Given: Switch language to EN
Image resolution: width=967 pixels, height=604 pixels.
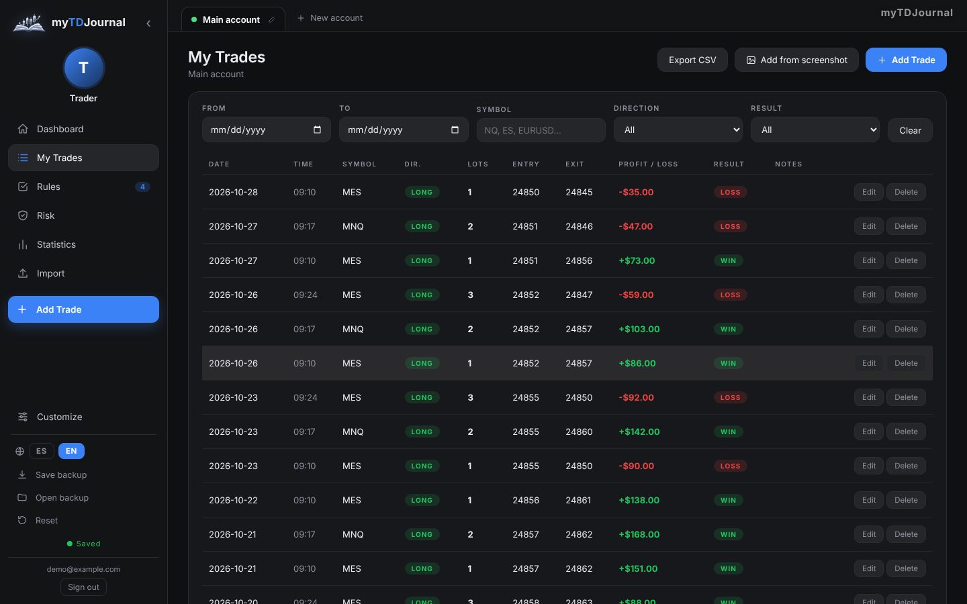Looking at the screenshot, I should point(71,451).
